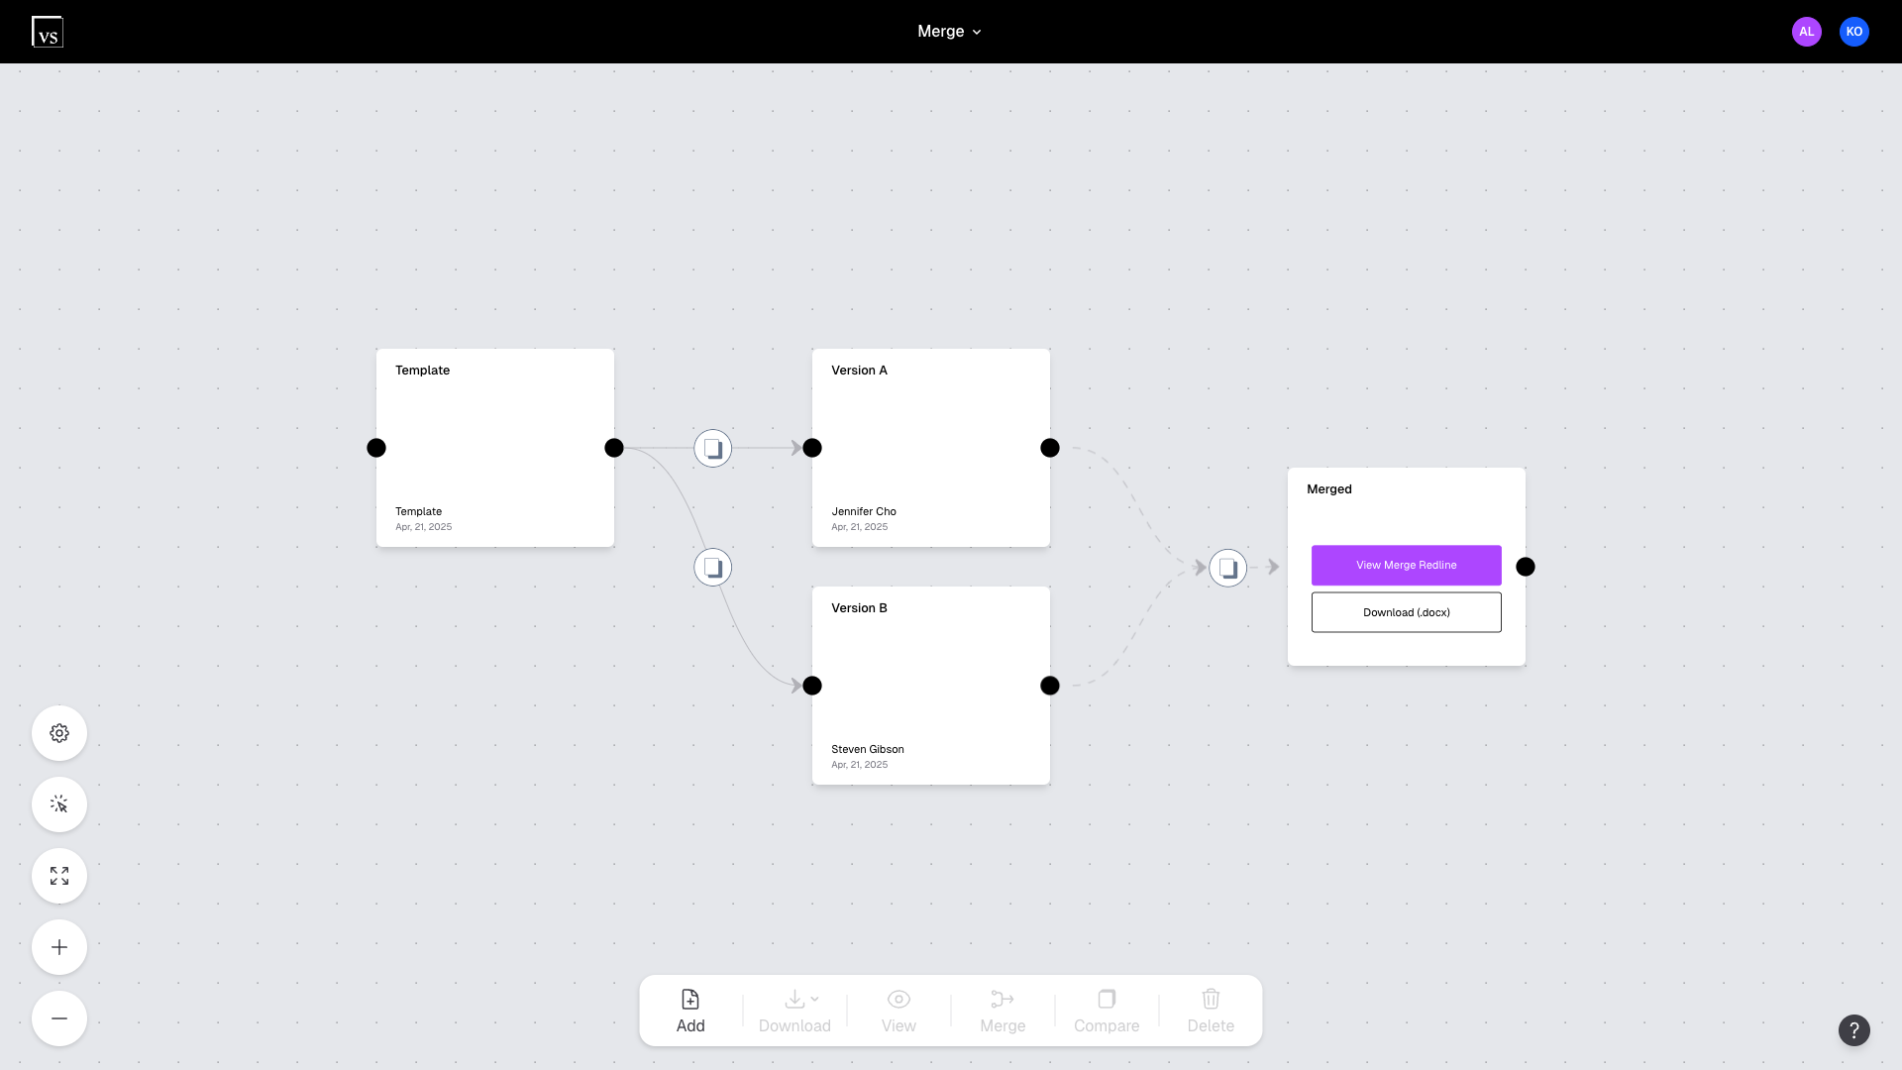Viewport: 1902px width, 1070px height.
Task: Click the Compare toolbar button
Action: [1107, 1011]
